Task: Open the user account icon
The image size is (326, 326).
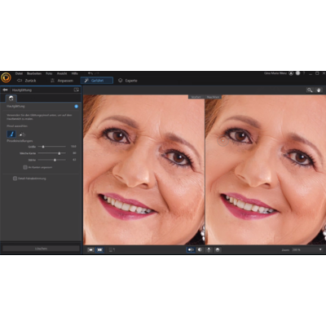Action: coord(291,73)
